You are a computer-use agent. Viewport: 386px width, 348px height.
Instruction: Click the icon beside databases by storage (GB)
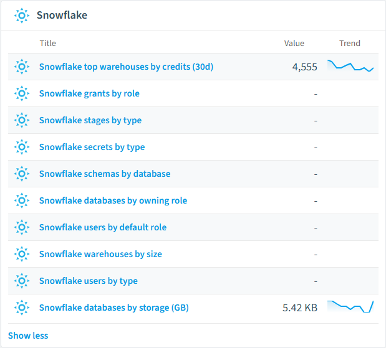(x=22, y=308)
